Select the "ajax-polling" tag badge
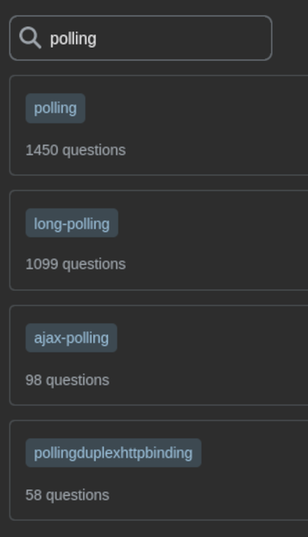This screenshot has width=308, height=537. pos(71,338)
